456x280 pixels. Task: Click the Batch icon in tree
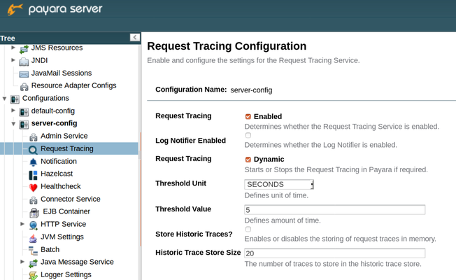pyautogui.click(x=33, y=250)
